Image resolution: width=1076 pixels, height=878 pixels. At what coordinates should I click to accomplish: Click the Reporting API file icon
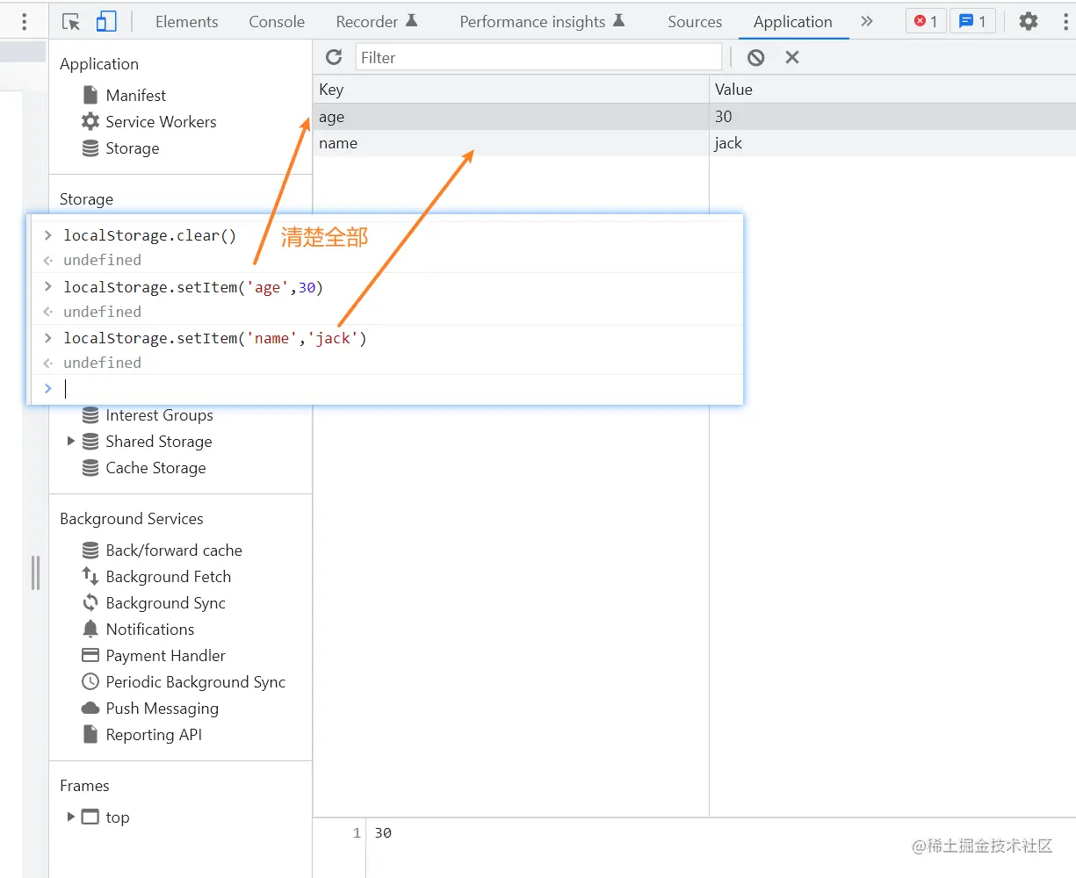coord(90,734)
